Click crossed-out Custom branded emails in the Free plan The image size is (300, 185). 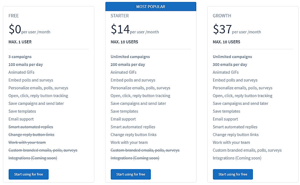tap(43, 150)
